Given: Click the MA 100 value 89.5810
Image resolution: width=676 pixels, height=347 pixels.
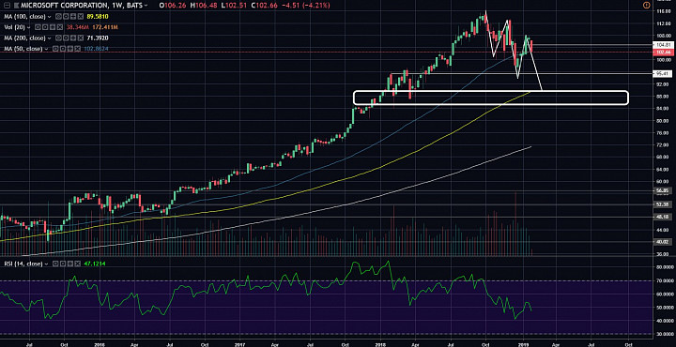Looking at the screenshot, I should point(98,16).
